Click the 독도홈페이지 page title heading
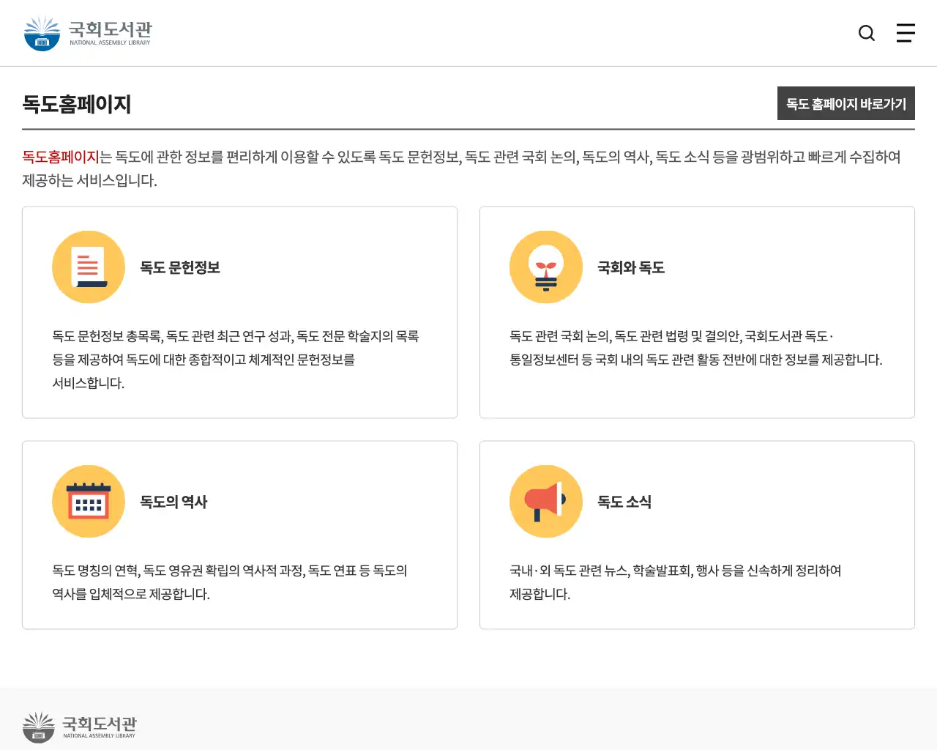937x750 pixels. point(78,104)
